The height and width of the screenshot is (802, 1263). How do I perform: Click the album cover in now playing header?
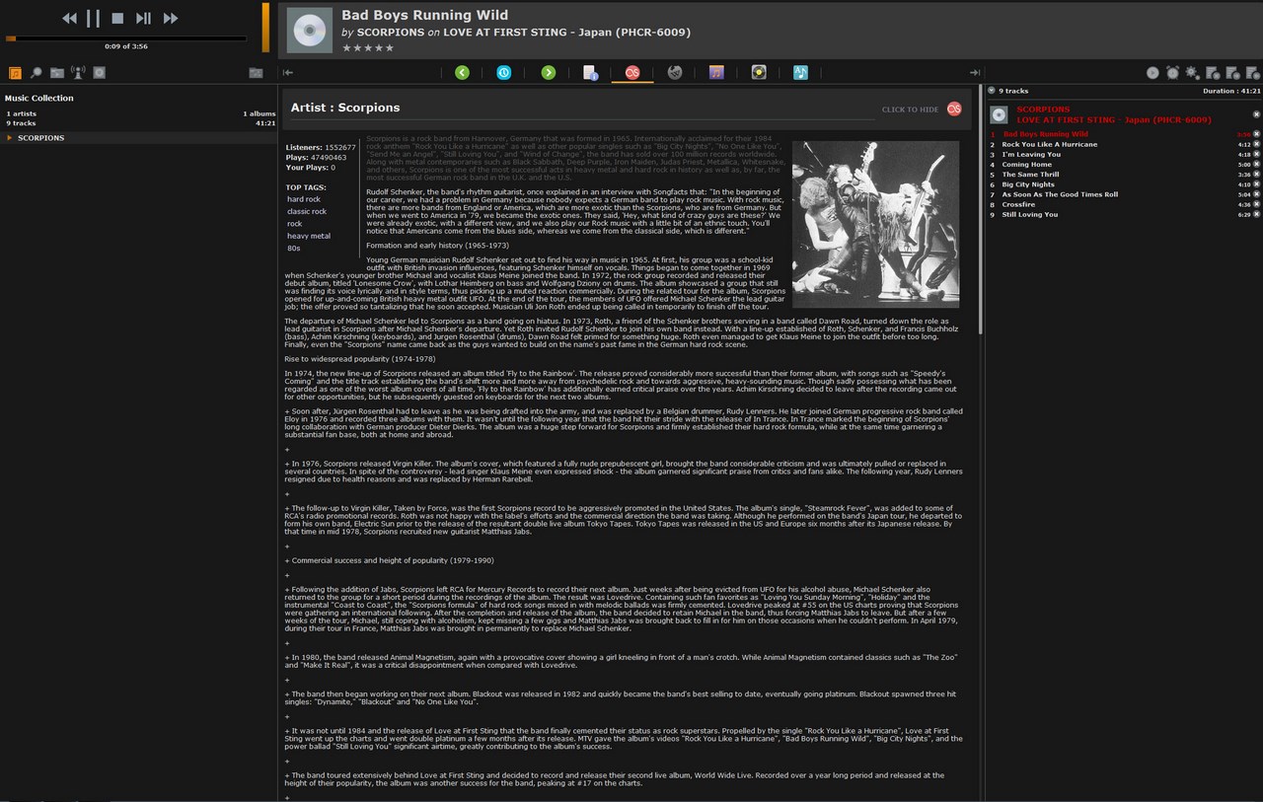tap(309, 30)
